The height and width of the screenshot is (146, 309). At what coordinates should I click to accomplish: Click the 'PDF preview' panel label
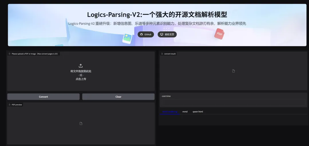[x=15, y=105]
